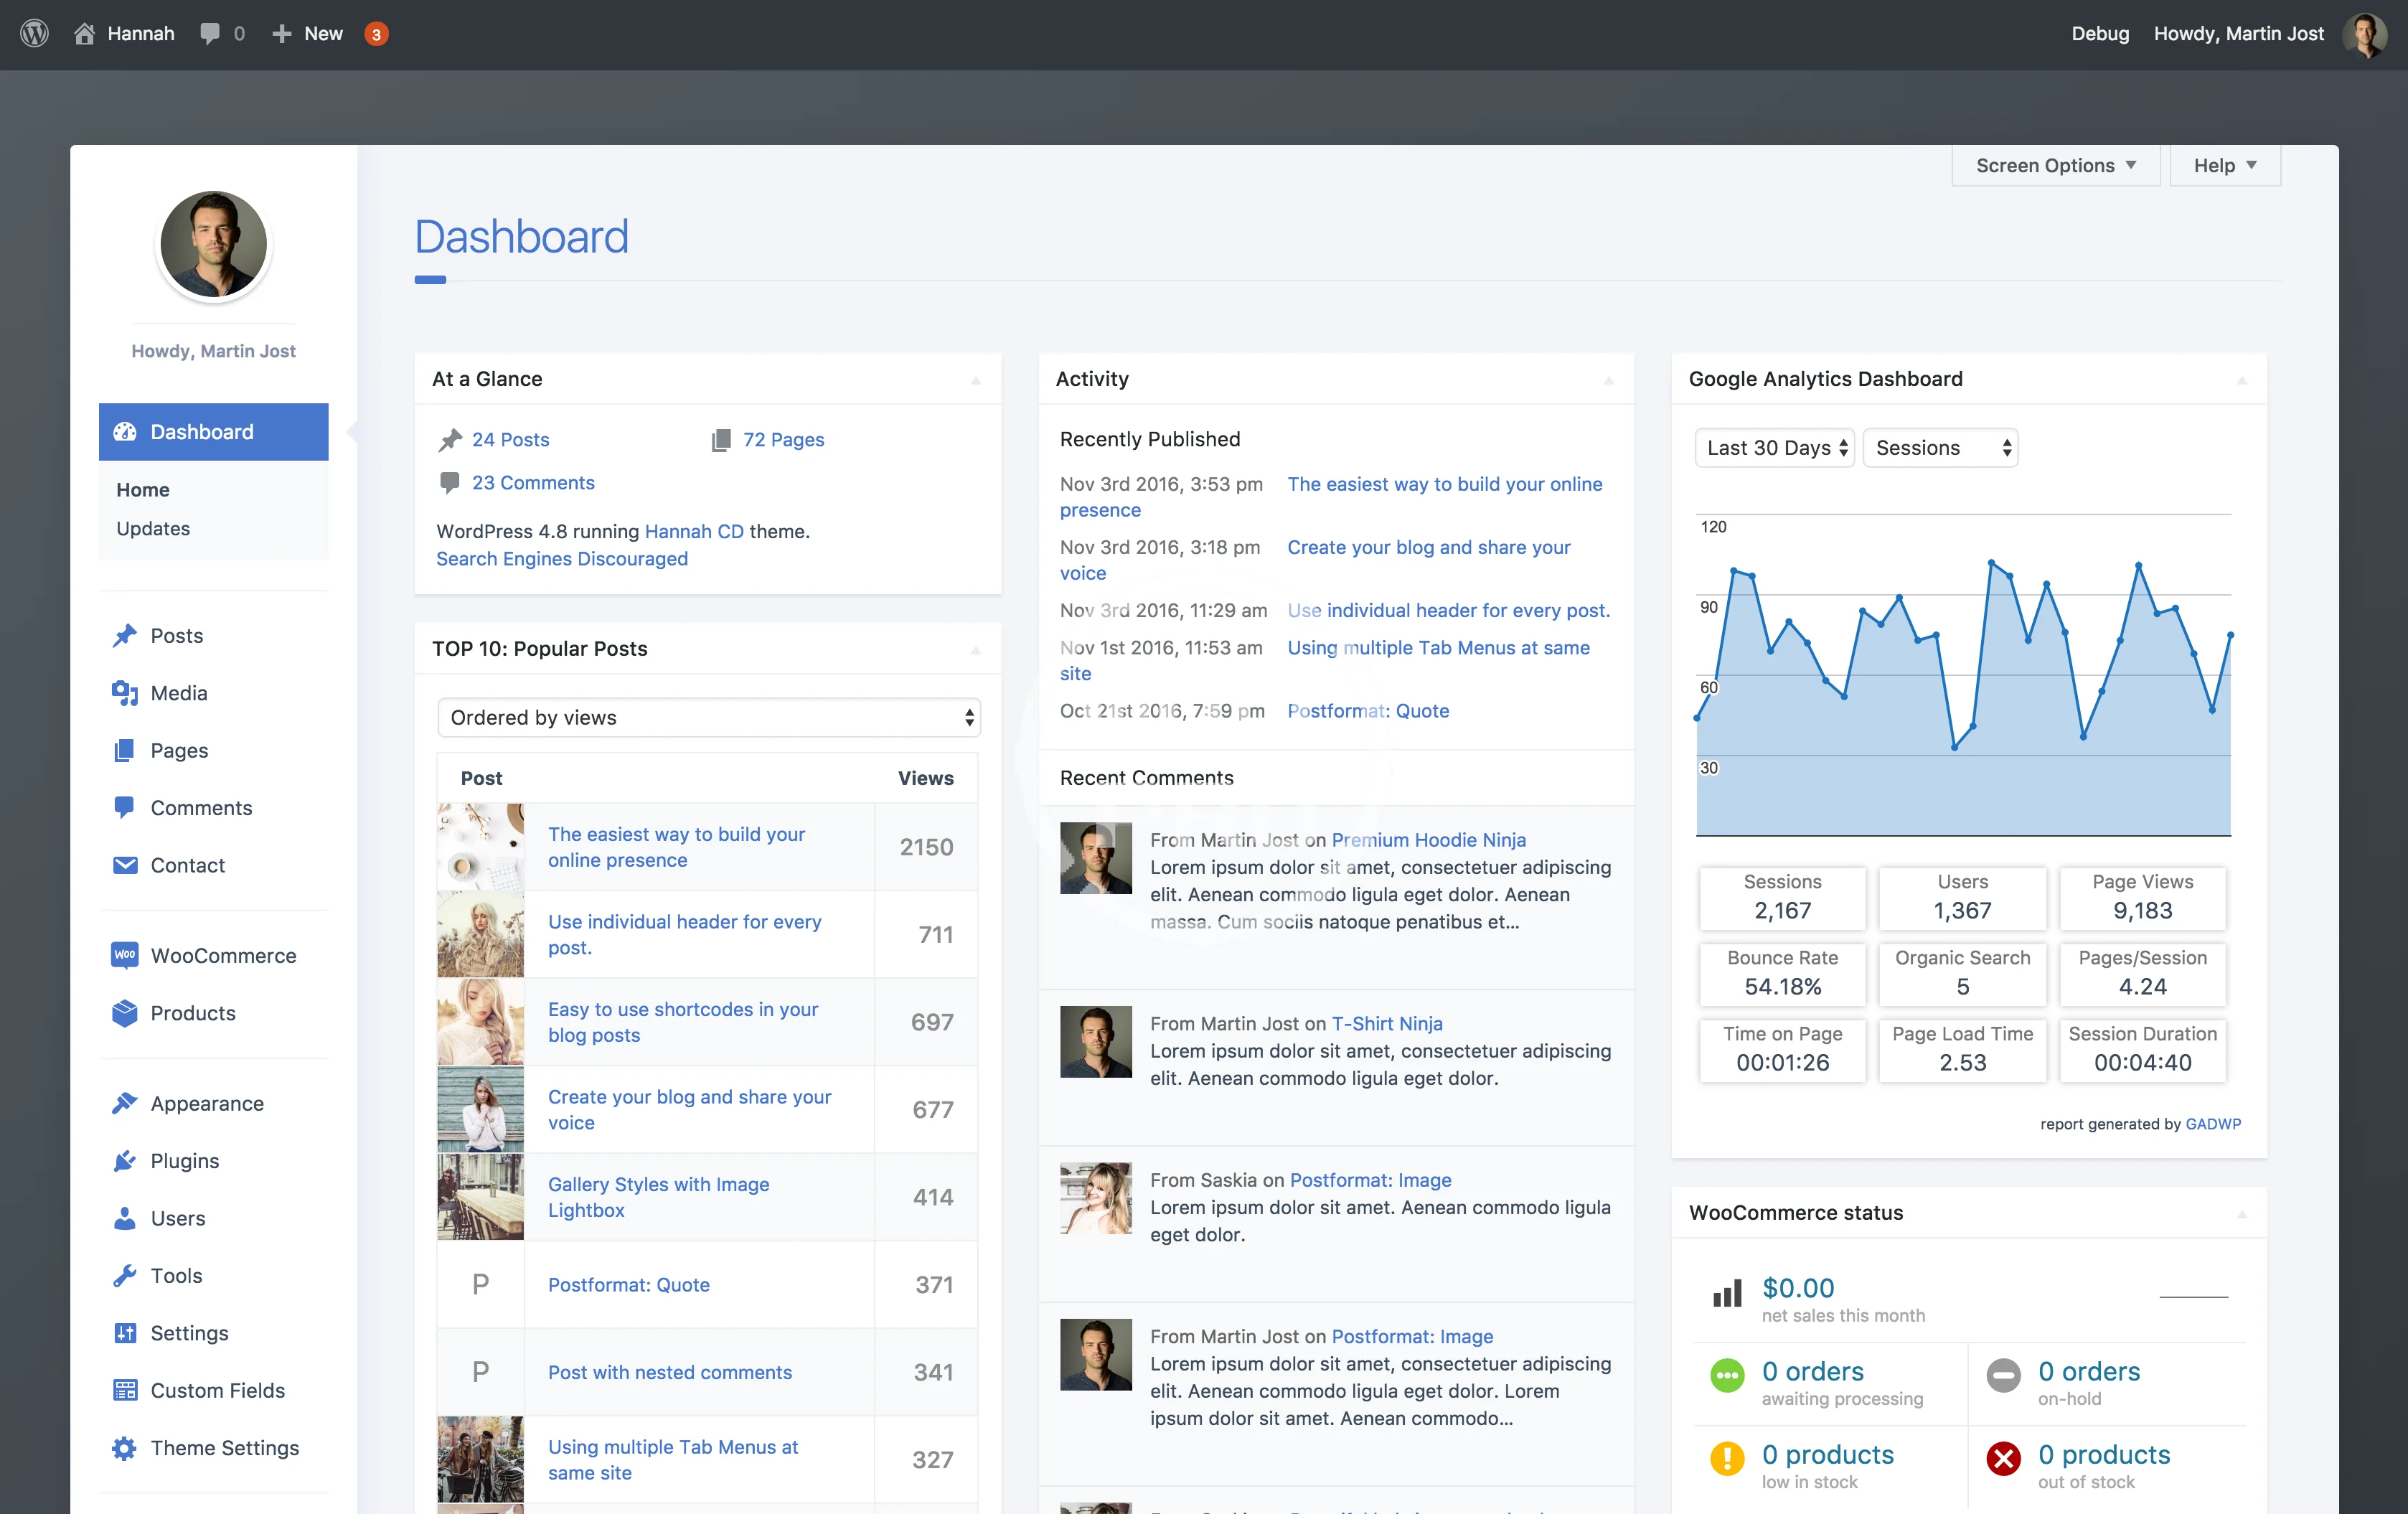This screenshot has height=1514, width=2408.
Task: Open the Last 30 Days dropdown
Action: click(x=1774, y=448)
